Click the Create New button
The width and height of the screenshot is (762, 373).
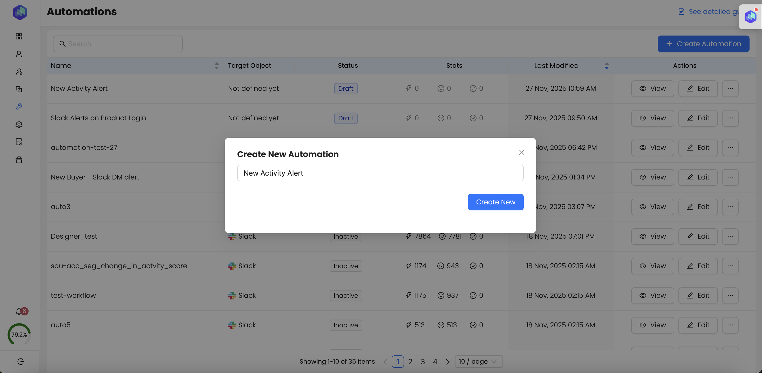tap(495, 202)
